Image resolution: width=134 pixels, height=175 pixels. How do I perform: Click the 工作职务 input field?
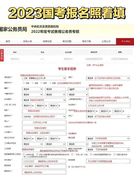[x=44, y=150]
